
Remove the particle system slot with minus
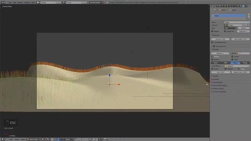click(x=249, y=17)
